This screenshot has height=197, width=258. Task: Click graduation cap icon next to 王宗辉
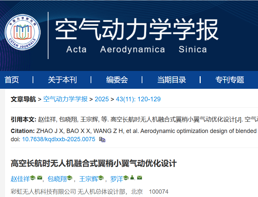tap(101, 178)
